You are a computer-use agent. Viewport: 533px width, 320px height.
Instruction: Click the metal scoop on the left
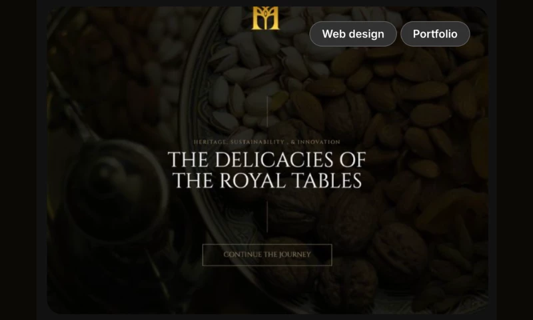pyautogui.click(x=115, y=191)
